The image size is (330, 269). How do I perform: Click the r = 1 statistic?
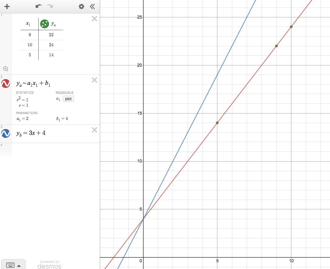pyautogui.click(x=23, y=105)
